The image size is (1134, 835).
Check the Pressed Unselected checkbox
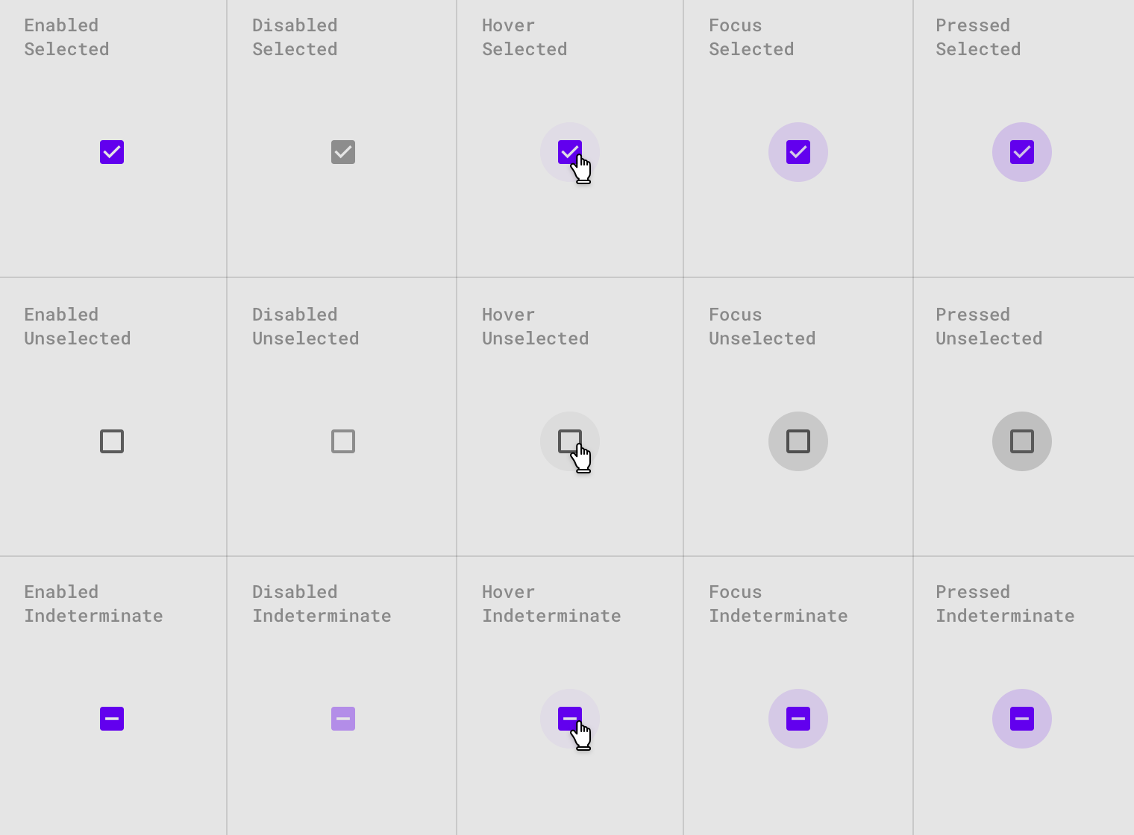coord(1021,441)
